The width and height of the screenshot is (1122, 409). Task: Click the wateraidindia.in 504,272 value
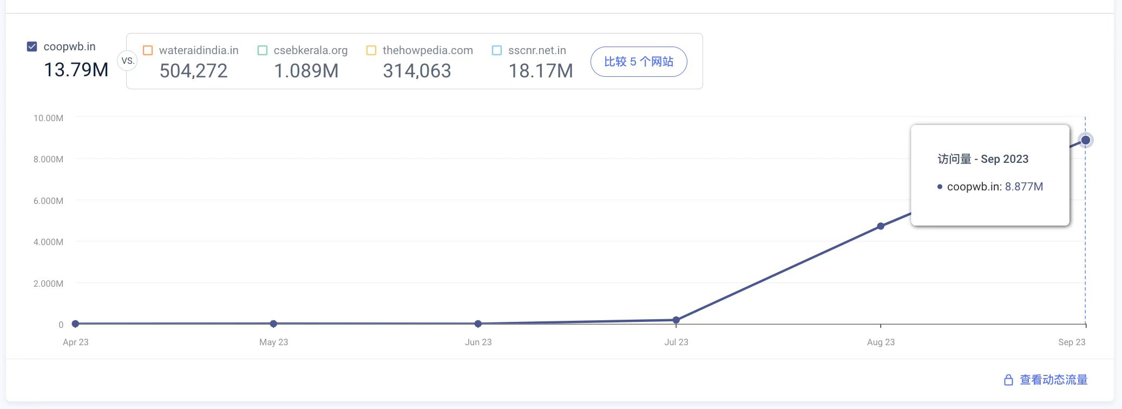tap(193, 71)
